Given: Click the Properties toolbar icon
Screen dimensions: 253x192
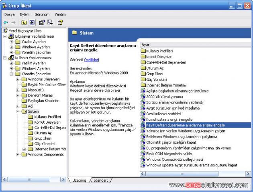Looking at the screenshot, I should (42, 22).
